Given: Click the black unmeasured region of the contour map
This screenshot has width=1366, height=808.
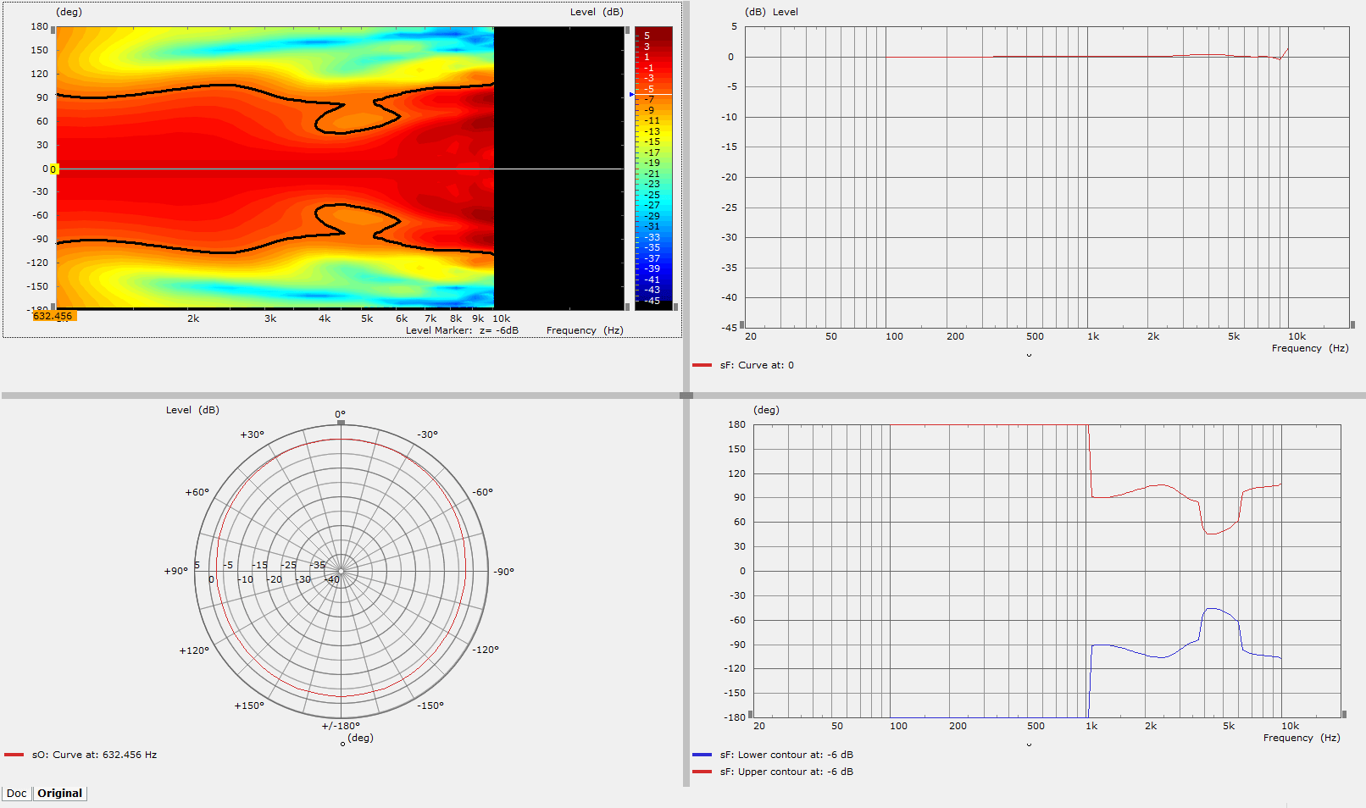Looking at the screenshot, I should [x=558, y=168].
